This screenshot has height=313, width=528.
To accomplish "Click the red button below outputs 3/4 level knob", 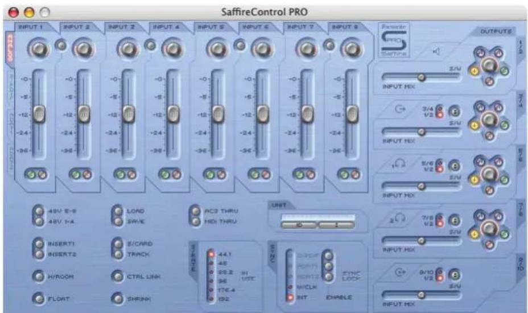I will (490, 136).
